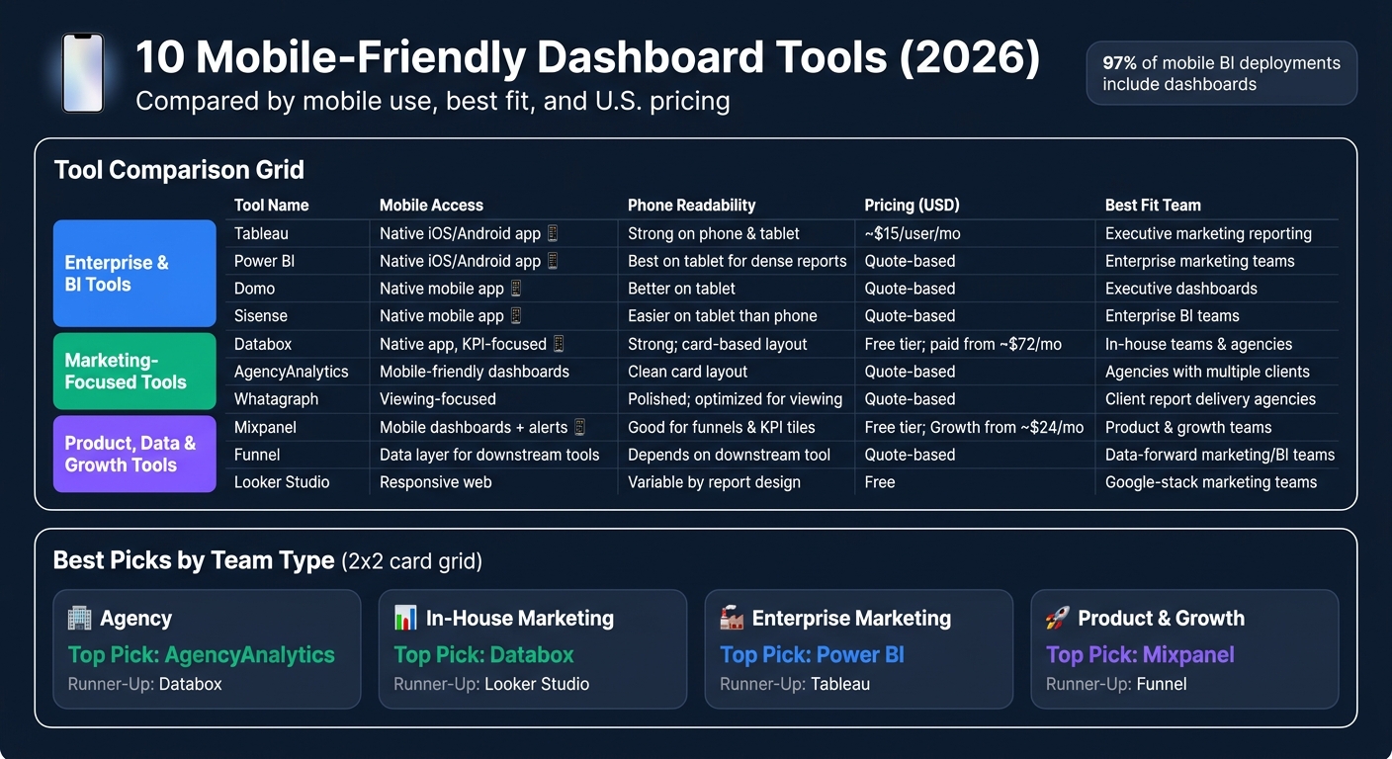
Task: Open the Top Pick: Mixpanel link
Action: point(1140,654)
